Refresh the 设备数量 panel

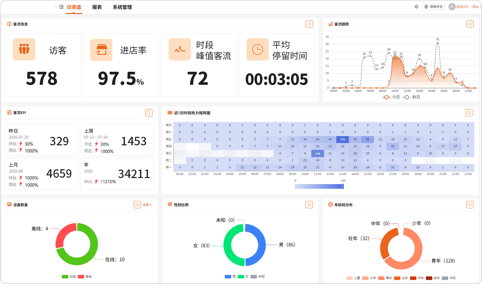point(137,205)
